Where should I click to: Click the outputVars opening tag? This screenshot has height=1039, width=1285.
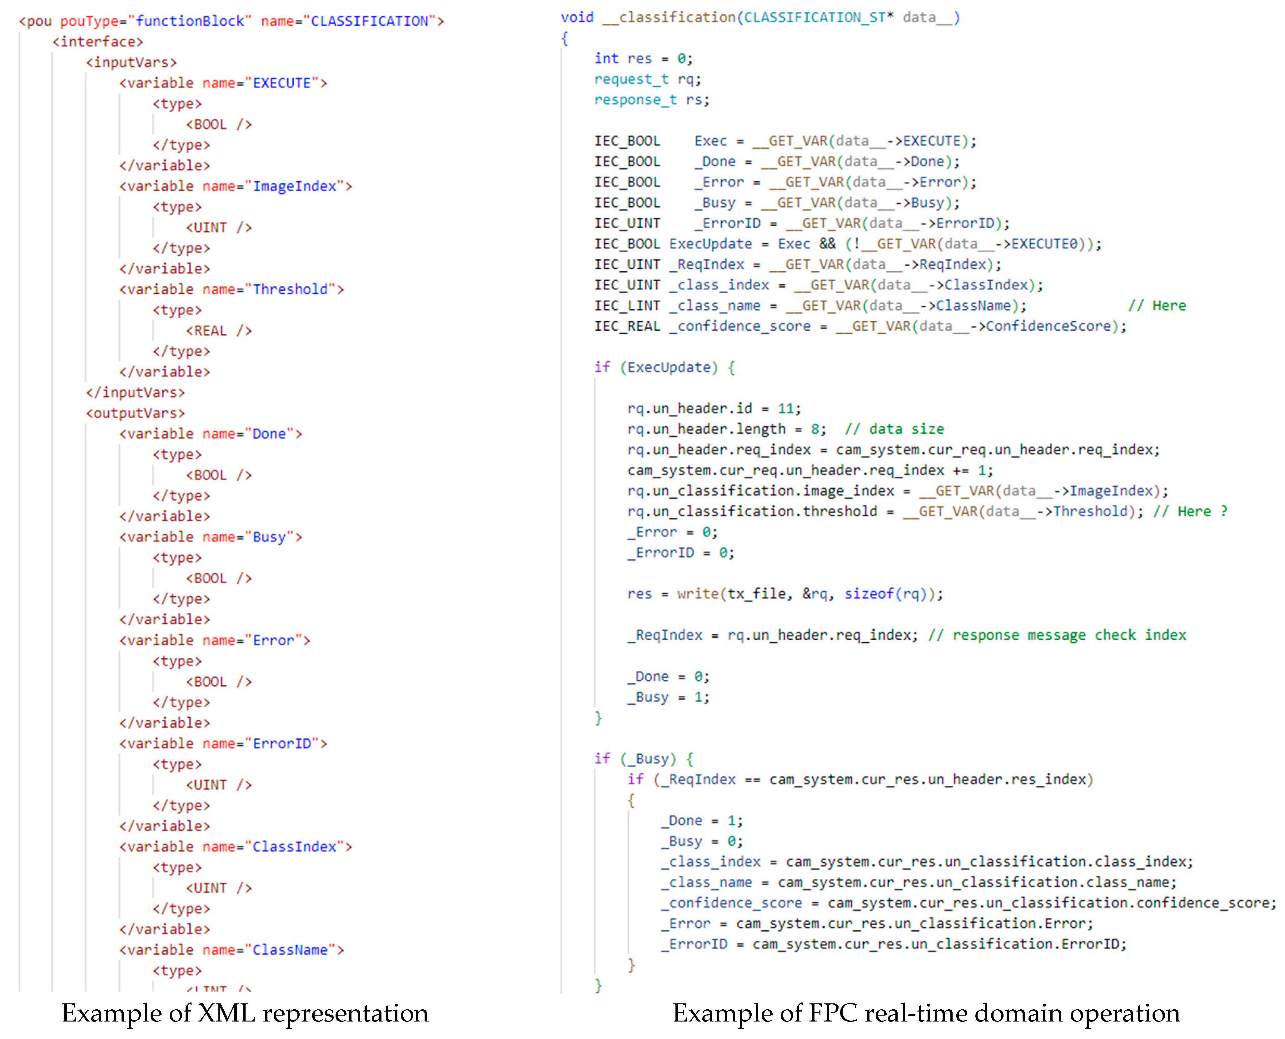click(x=135, y=413)
